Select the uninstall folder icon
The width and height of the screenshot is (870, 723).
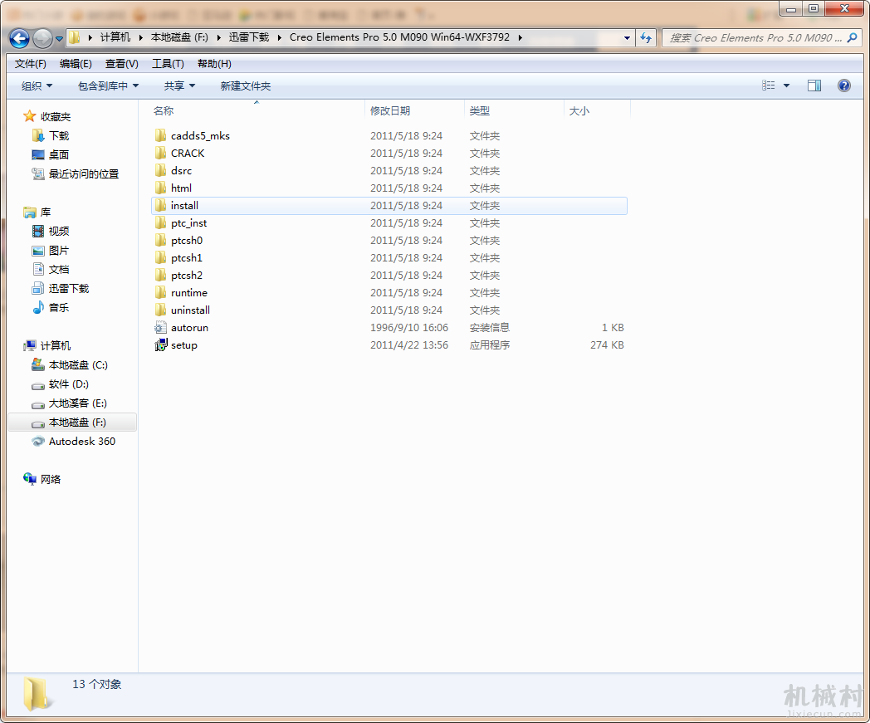coord(160,310)
